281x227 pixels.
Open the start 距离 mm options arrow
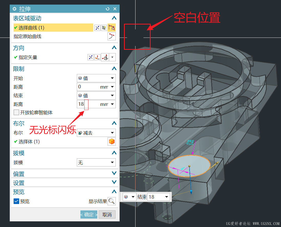pyautogui.click(x=112, y=87)
